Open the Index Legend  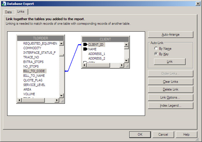[x=170, y=105]
